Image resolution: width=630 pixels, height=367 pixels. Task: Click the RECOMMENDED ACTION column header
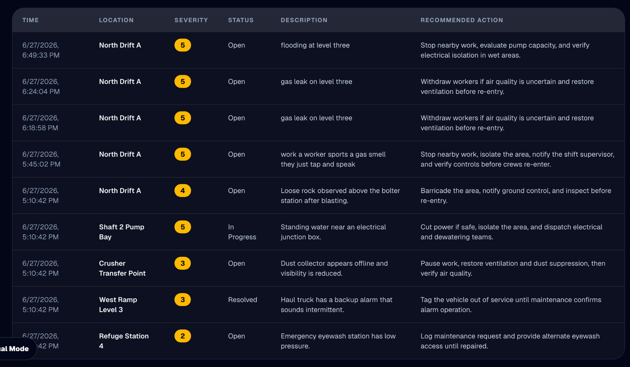462,20
